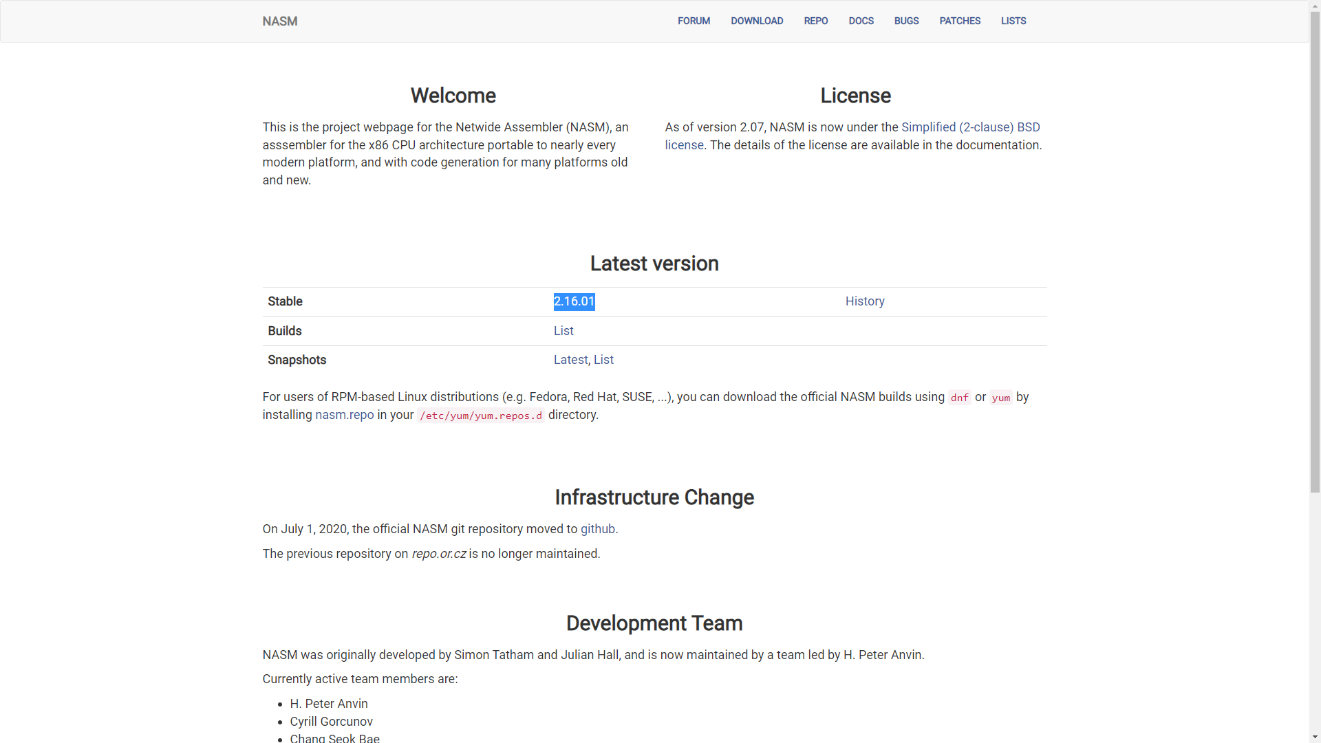Click the License heading
The width and height of the screenshot is (1321, 743).
(855, 96)
